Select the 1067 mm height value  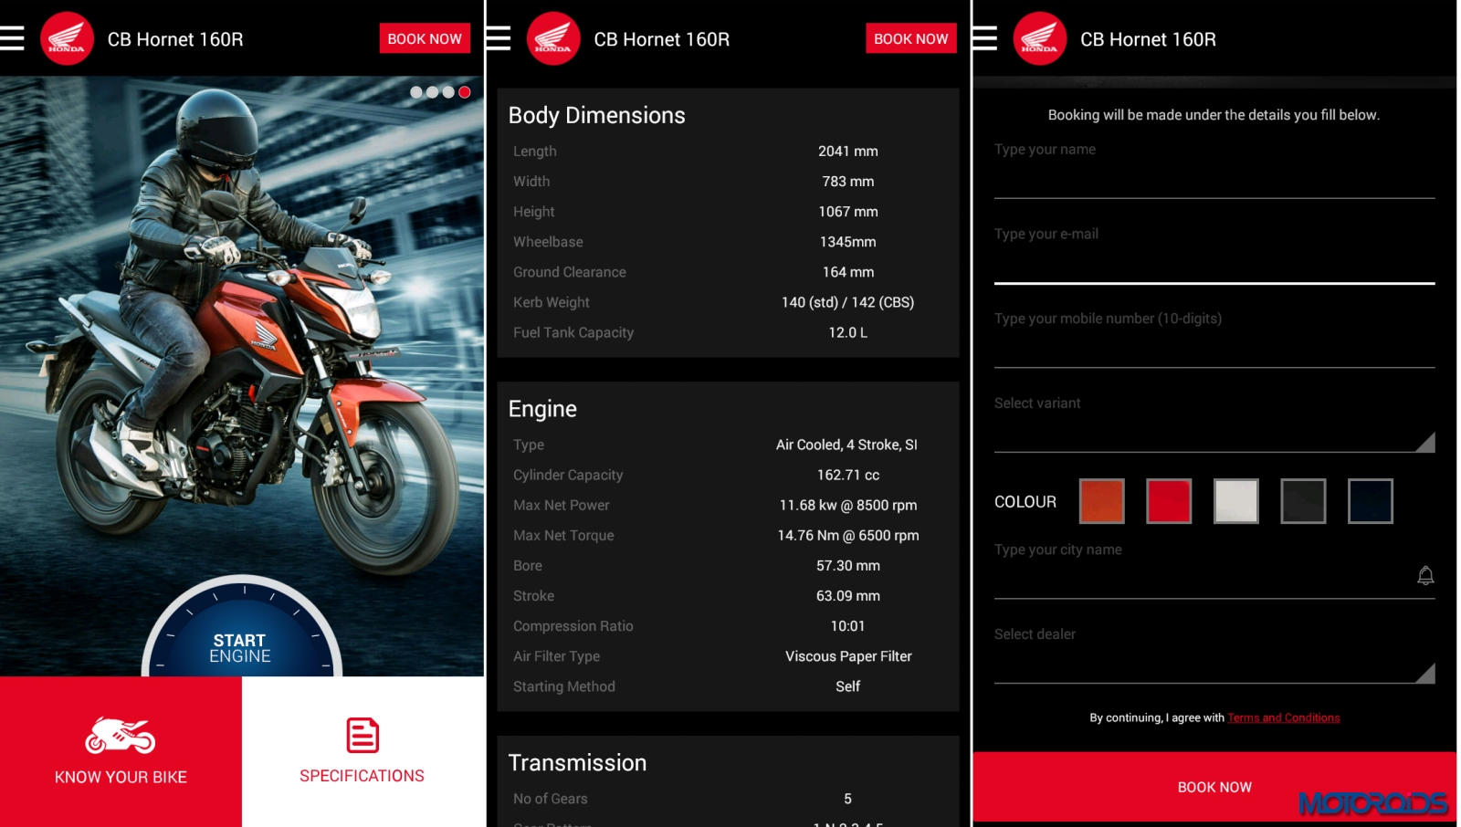coord(847,212)
